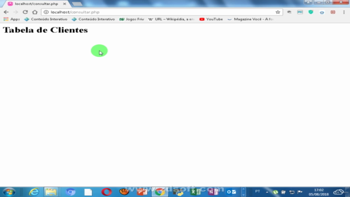350x197 pixels.
Task: Open Outlook from the taskbar
Action: tap(231, 192)
